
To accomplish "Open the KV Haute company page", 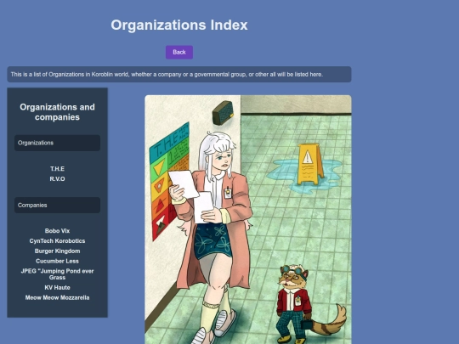I will 58,288.
